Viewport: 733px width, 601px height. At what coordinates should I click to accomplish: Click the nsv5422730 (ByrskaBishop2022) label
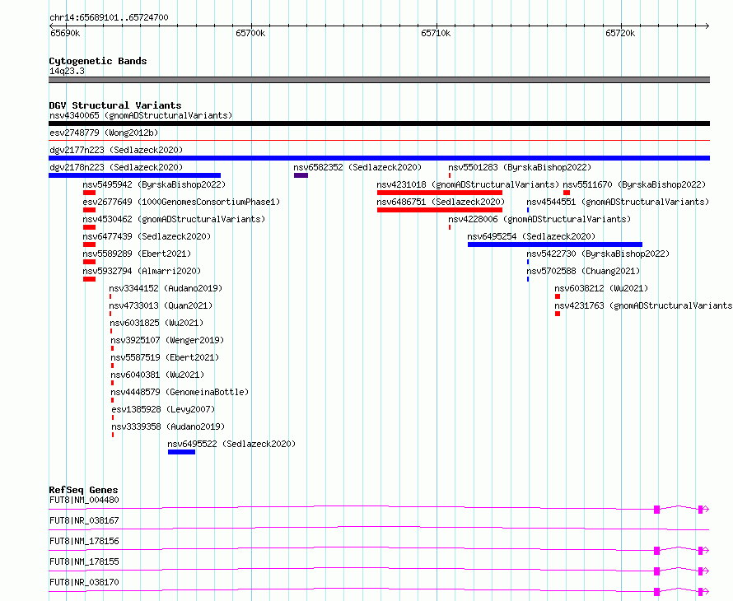(599, 254)
